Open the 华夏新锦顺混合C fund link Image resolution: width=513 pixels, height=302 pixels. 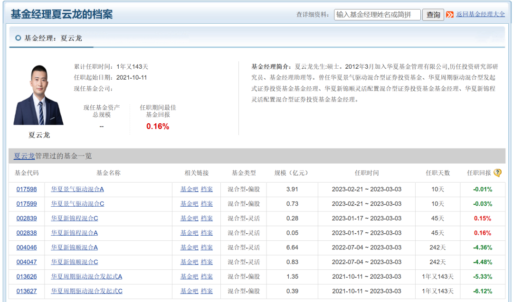[74, 262]
